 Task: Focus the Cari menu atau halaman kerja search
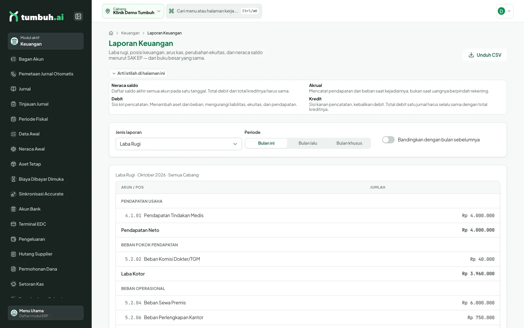click(x=214, y=11)
